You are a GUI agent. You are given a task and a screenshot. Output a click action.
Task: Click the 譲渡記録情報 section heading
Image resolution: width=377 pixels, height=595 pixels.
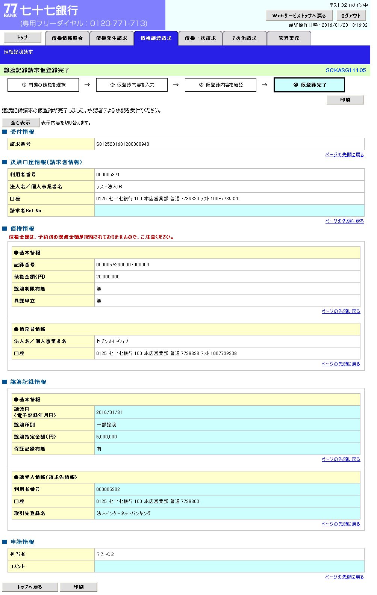pos(28,382)
